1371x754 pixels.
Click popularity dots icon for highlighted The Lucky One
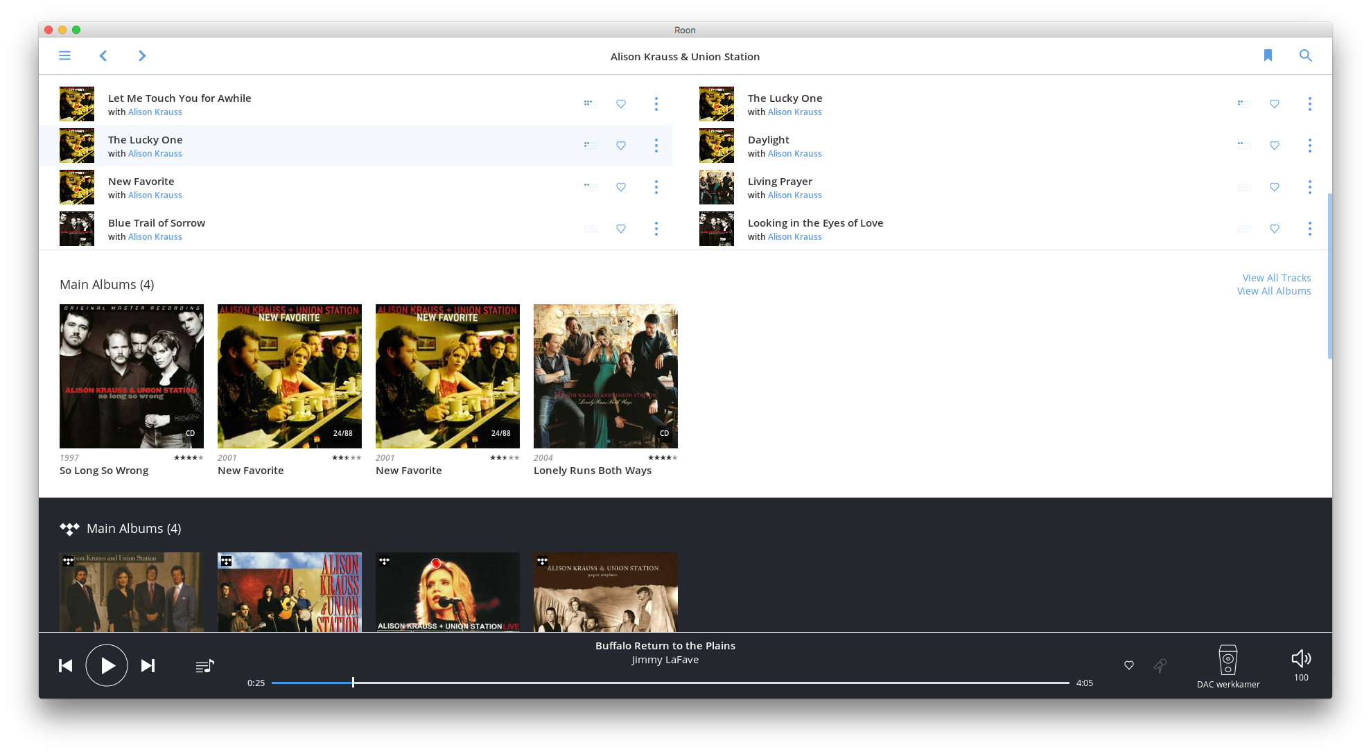tap(591, 146)
